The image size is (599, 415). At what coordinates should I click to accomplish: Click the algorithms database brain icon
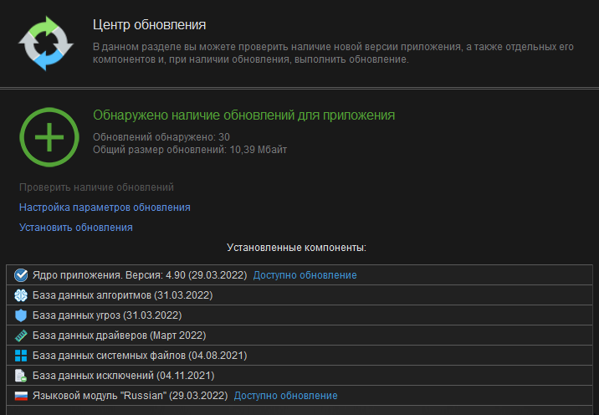pos(21,295)
